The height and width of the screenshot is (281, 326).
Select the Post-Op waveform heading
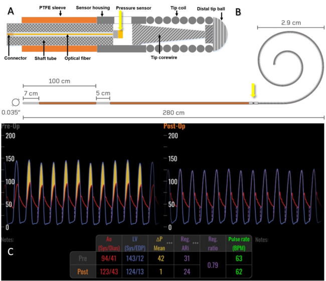click(x=174, y=127)
